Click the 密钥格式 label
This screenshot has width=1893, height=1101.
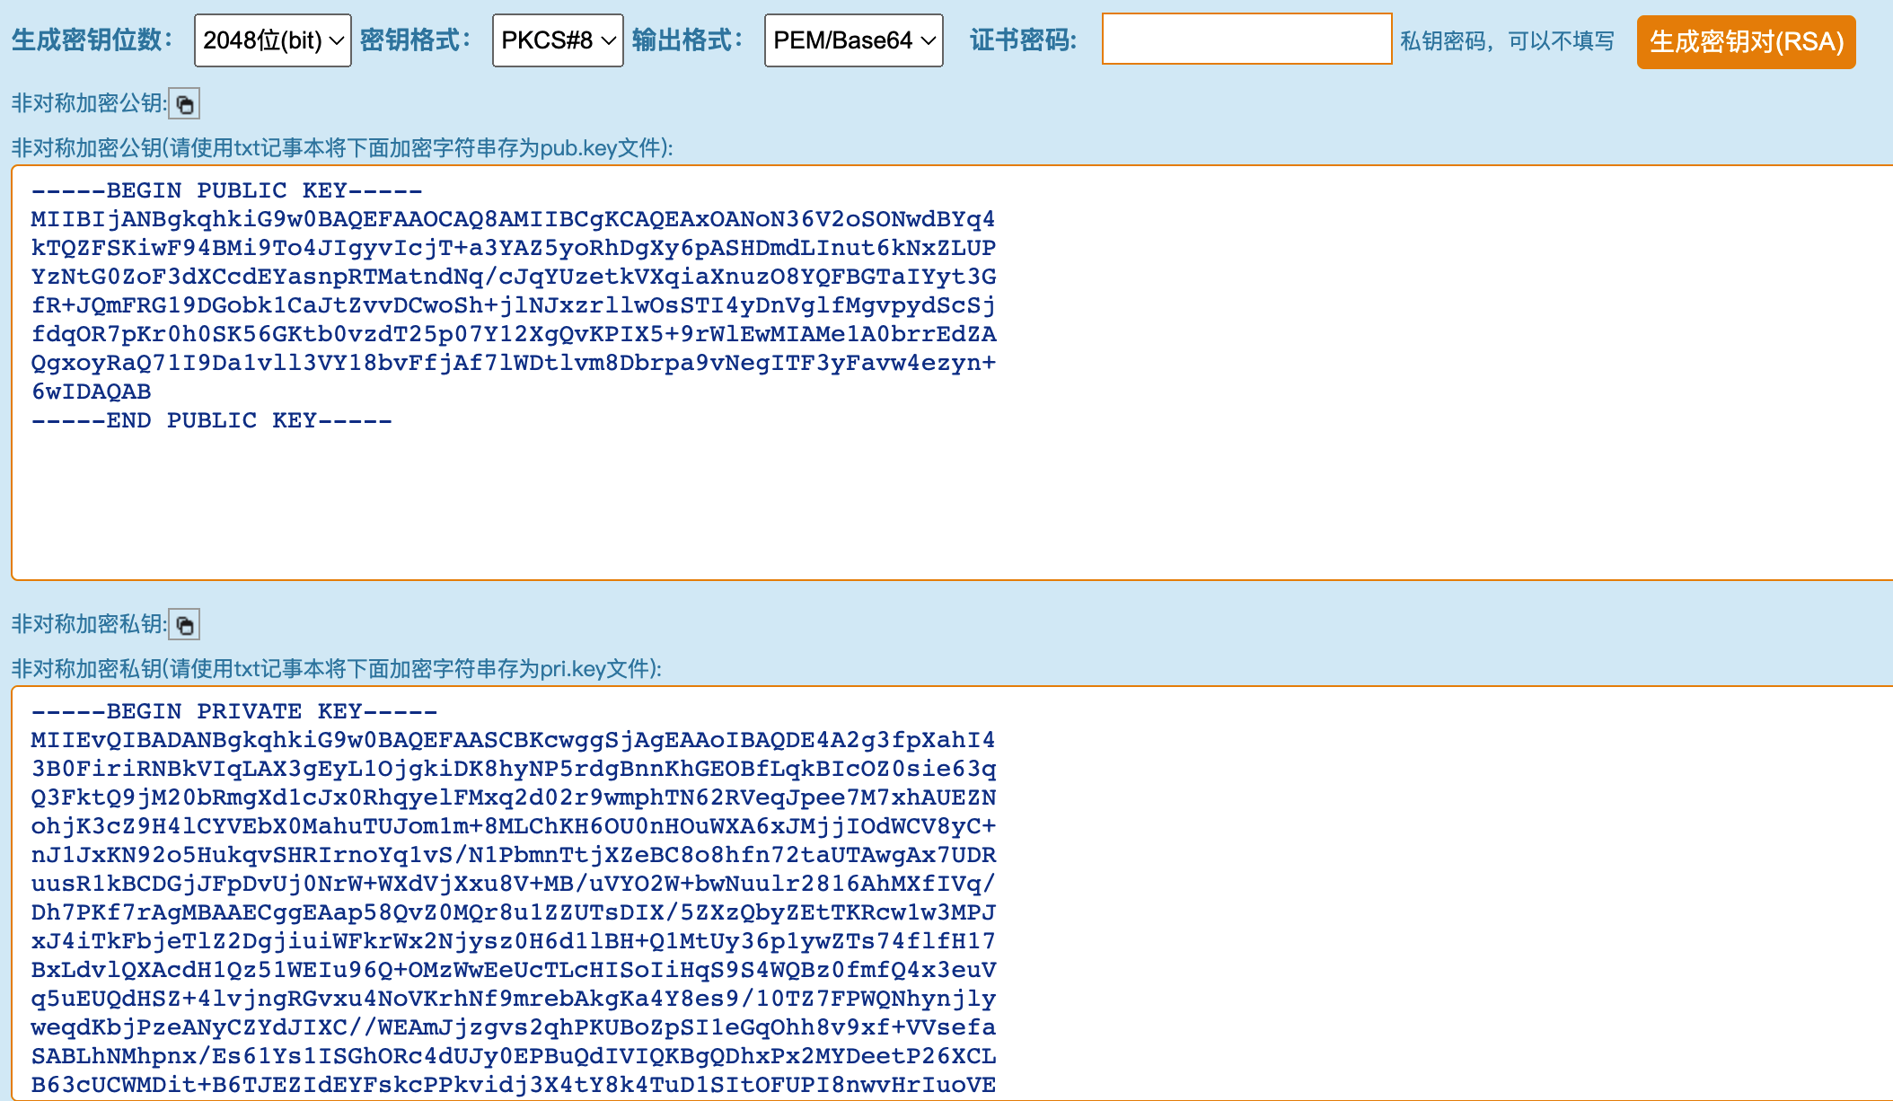coord(416,40)
